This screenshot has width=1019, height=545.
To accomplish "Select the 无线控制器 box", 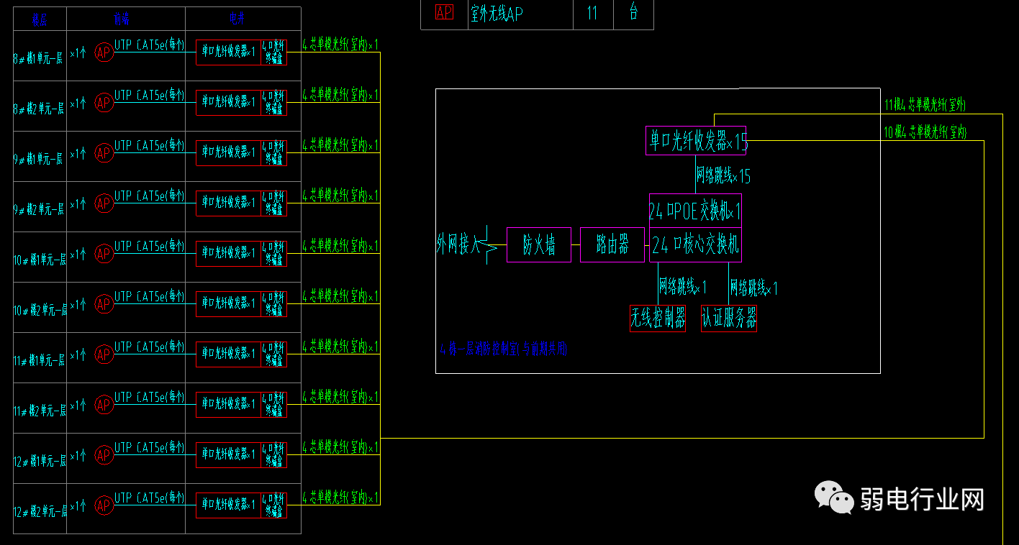I will click(658, 319).
